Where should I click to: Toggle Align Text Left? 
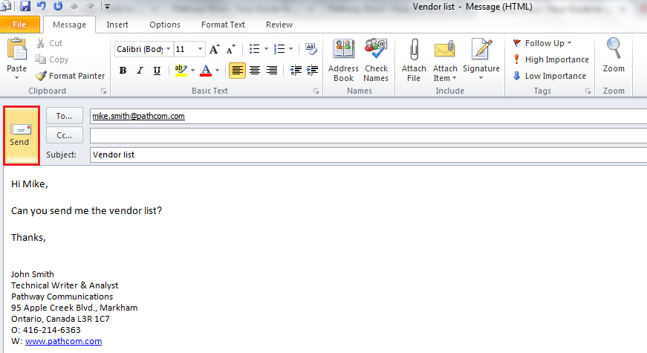237,71
